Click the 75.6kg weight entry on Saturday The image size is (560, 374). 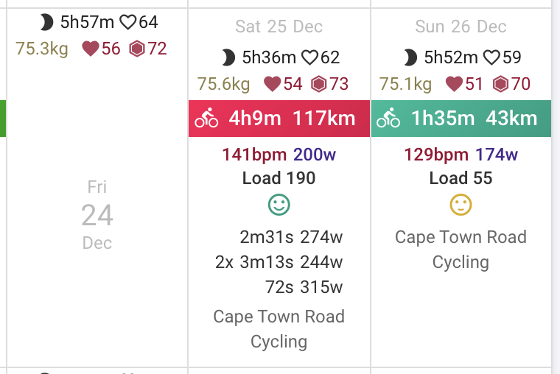tap(223, 84)
